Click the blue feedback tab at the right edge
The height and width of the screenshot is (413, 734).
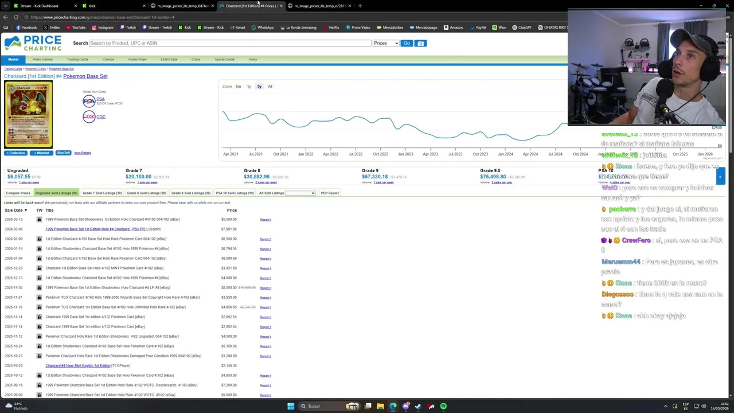720,177
